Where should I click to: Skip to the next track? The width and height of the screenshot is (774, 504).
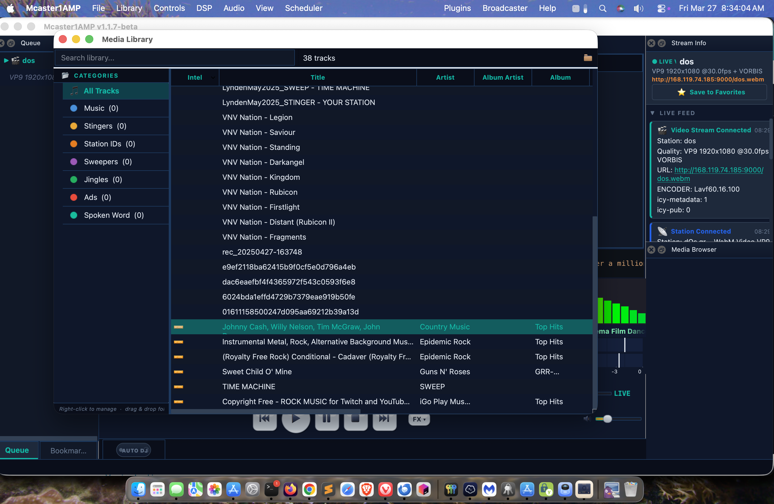384,419
